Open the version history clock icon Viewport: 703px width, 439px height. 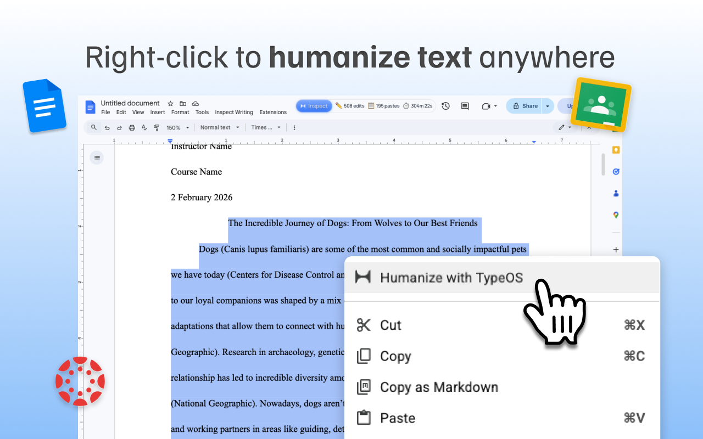(x=445, y=106)
